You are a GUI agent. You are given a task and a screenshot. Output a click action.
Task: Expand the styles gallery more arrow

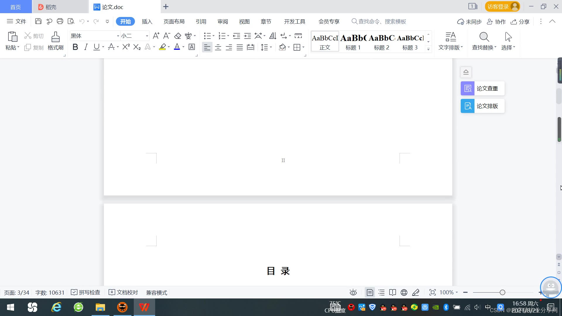(x=428, y=49)
